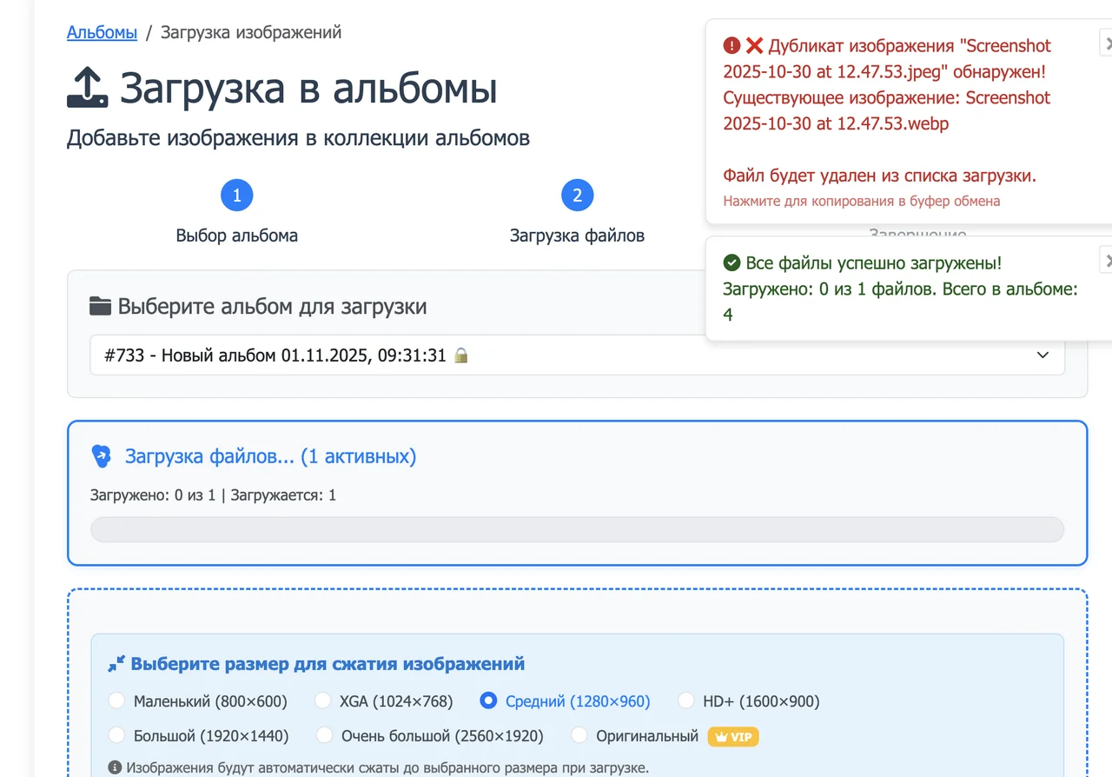Click the lock icon next to album #733
1112x777 pixels.
coord(461,355)
